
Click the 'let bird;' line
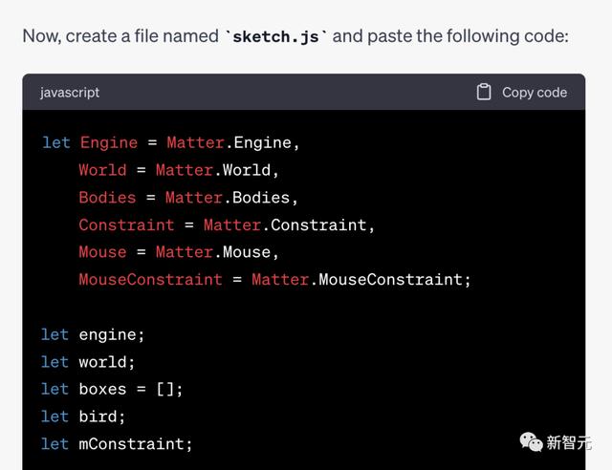[83, 417]
